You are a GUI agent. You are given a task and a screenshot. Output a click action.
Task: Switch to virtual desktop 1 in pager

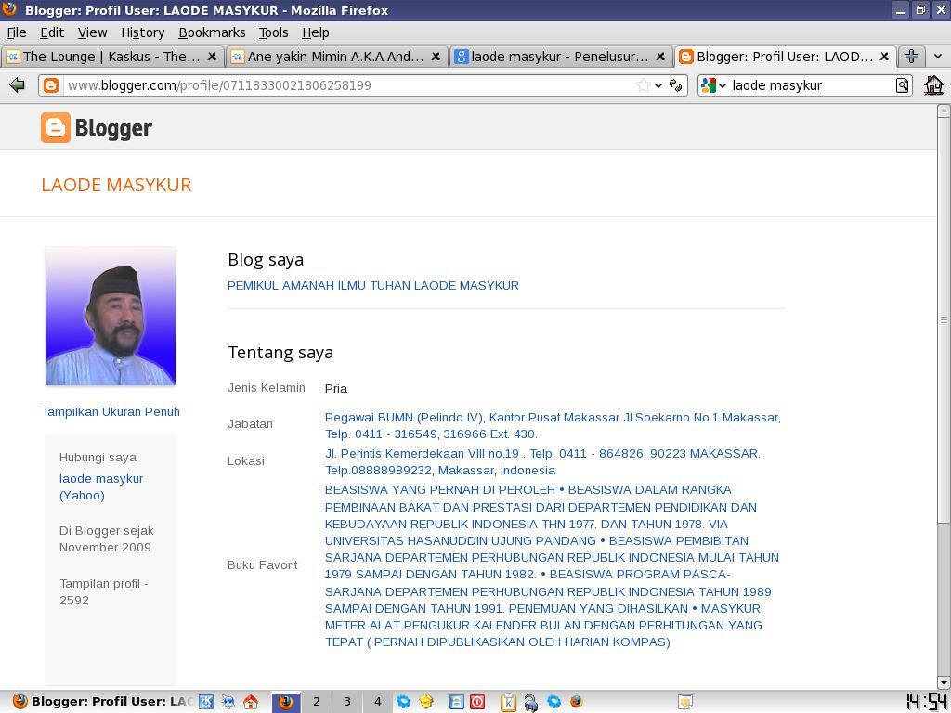[286, 702]
